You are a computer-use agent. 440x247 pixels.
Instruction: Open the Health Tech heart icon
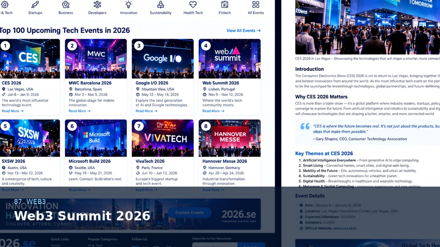(x=193, y=4)
